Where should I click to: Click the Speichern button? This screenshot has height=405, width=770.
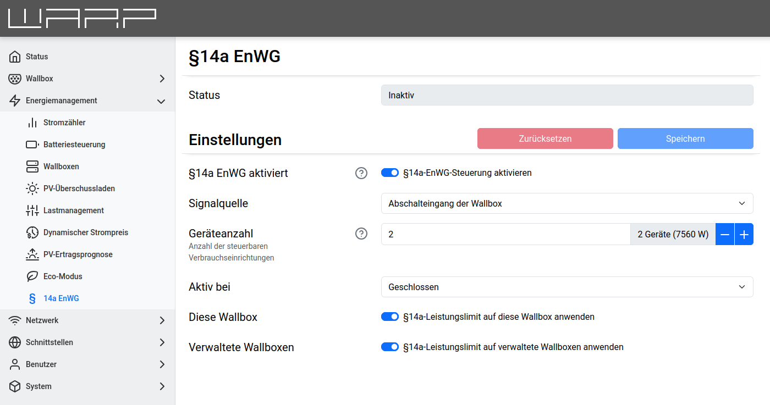click(685, 138)
